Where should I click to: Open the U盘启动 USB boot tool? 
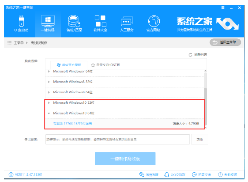tap(21, 23)
